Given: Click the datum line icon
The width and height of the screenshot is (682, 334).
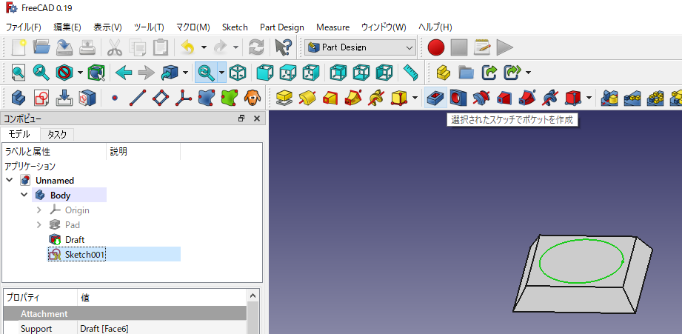Looking at the screenshot, I should [x=138, y=98].
